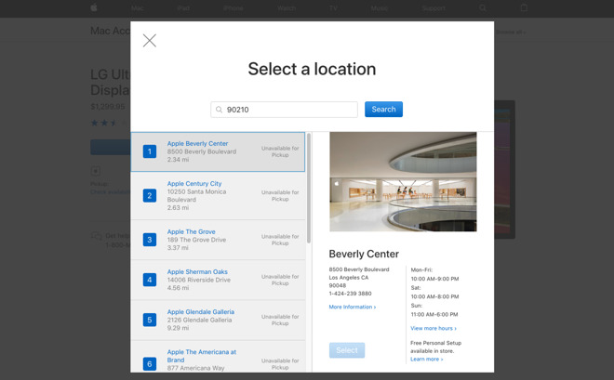Image resolution: width=614 pixels, height=380 pixels.
Task: Open TV in top navigation bar
Action: (333, 7)
